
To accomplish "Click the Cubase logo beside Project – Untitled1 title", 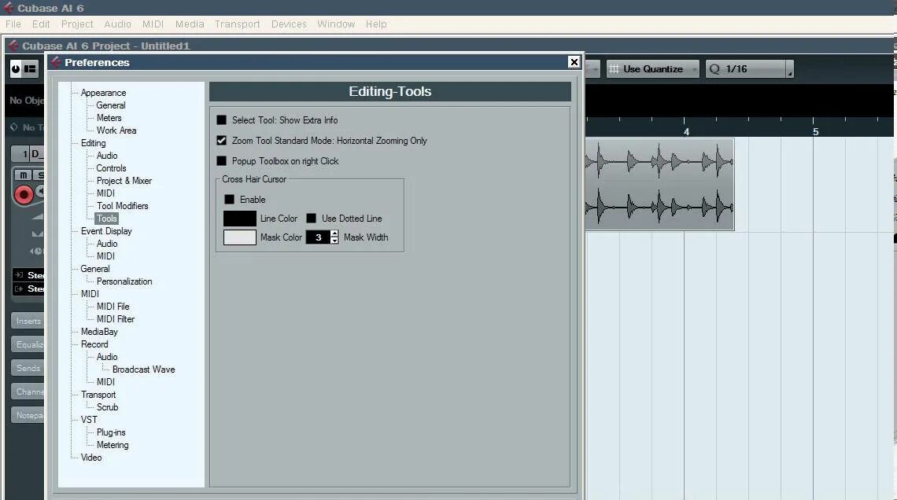I will pos(13,45).
